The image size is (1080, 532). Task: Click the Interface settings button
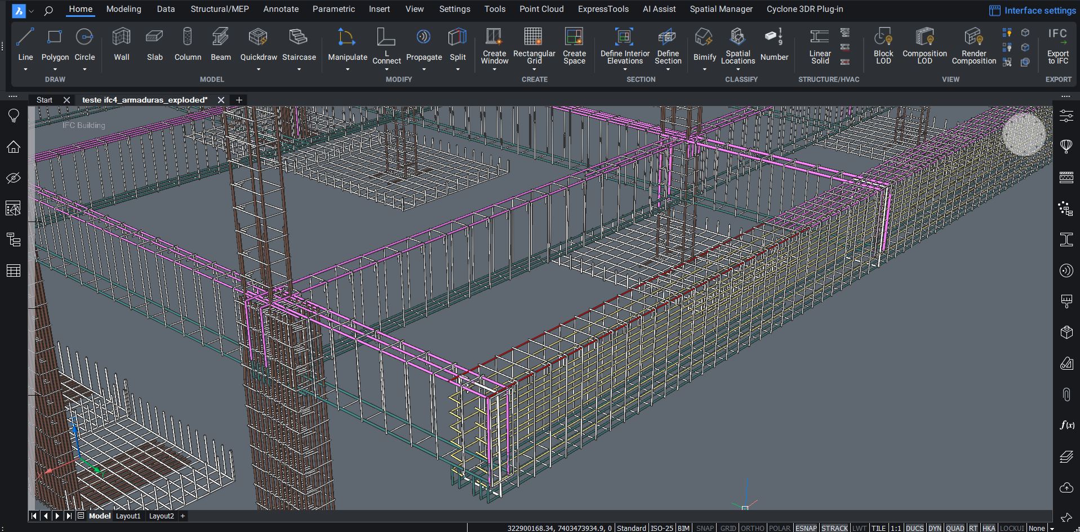(x=1032, y=10)
